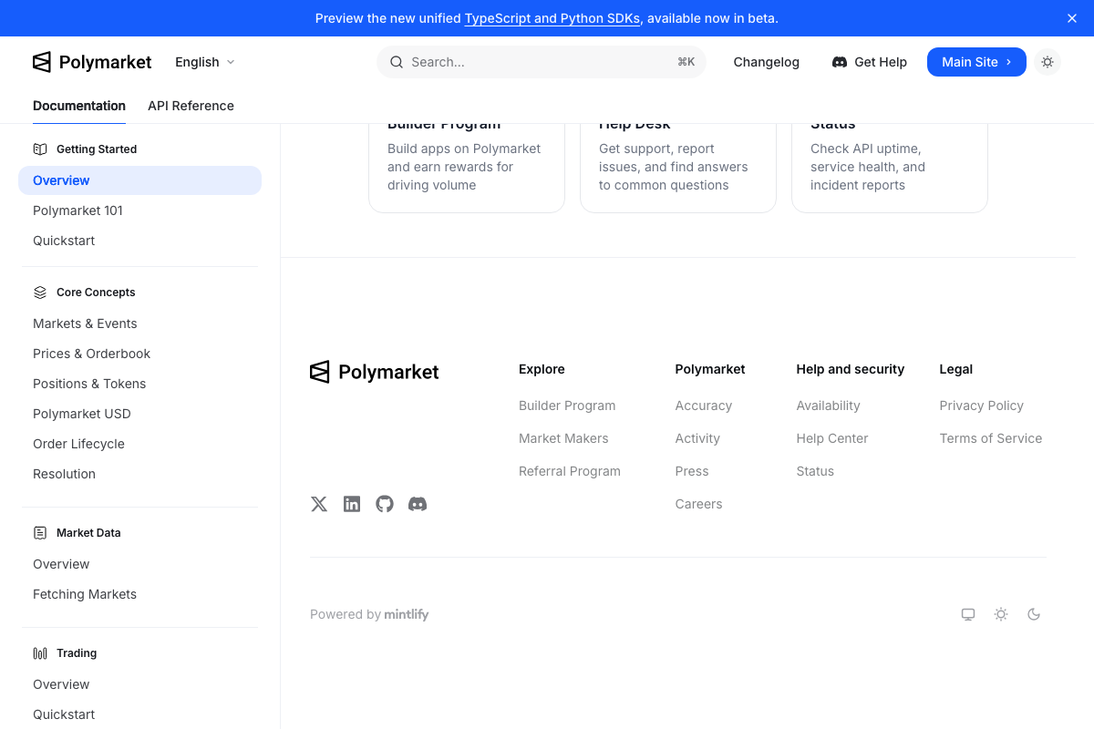Image resolution: width=1094 pixels, height=729 pixels.
Task: Click the Trading chart icon
Action: tap(40, 653)
